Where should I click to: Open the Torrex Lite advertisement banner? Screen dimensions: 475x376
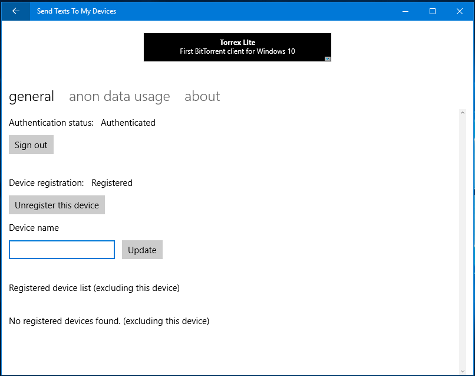[x=237, y=47]
